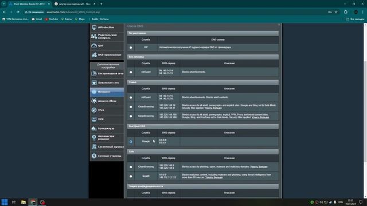Open the Chrome profile avatar
This screenshot has width=367, height=206.
356,12
